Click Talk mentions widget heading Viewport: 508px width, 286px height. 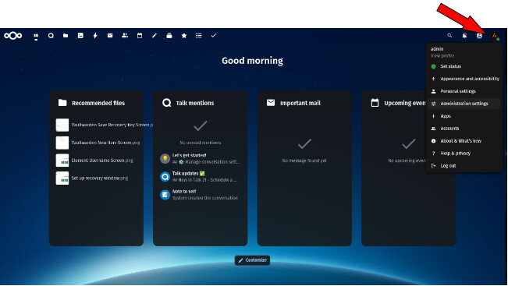[x=195, y=103]
